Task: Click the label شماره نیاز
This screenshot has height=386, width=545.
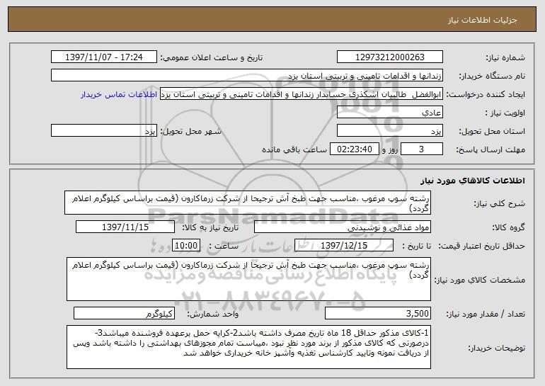Action: click(x=505, y=58)
